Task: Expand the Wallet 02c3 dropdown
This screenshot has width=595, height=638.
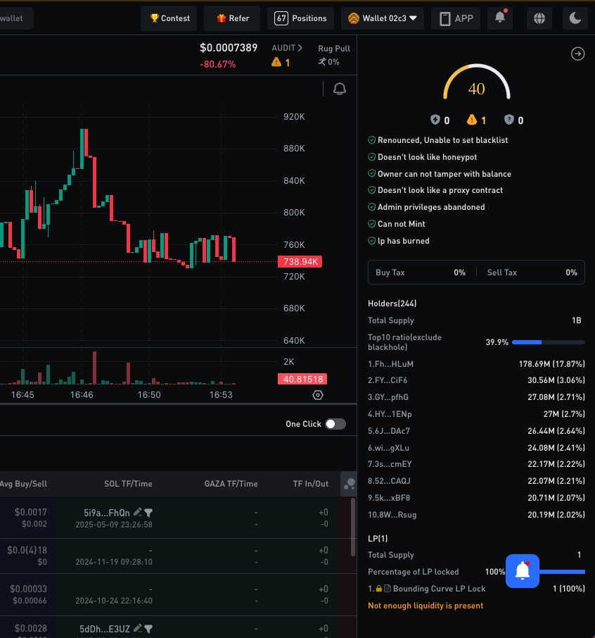Action: point(383,18)
